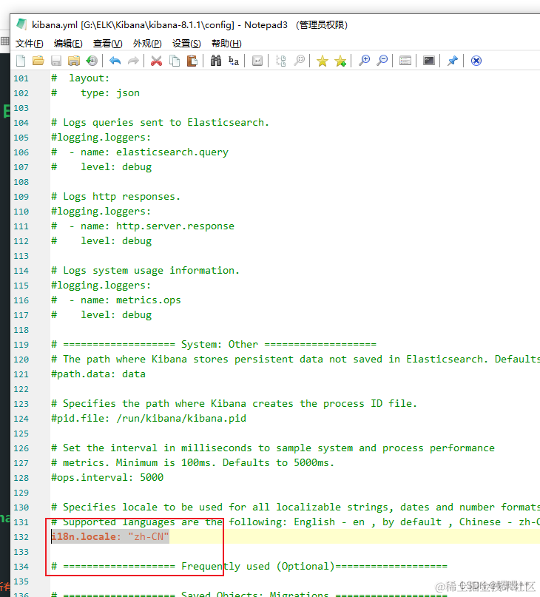Open favorites with yellow star icon
Viewport: 540px width, 597px height.
[323, 61]
